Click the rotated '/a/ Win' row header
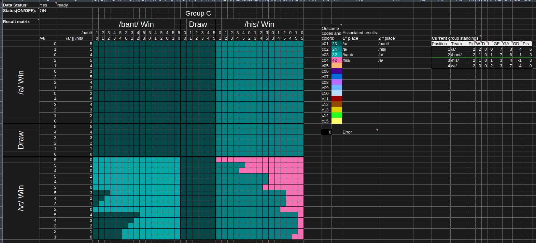Screen dimensions: 536x243 pos(21,83)
